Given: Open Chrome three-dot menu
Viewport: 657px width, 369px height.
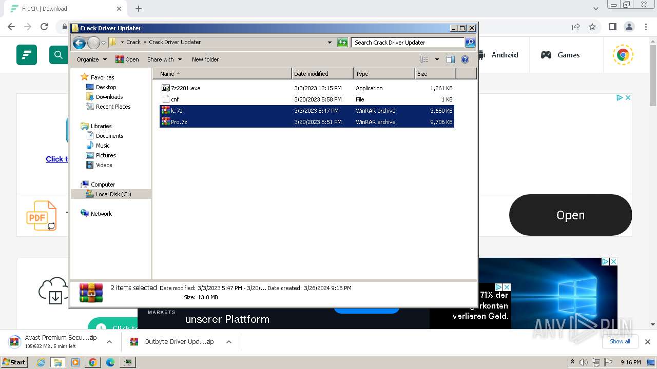Looking at the screenshot, I should tap(646, 27).
